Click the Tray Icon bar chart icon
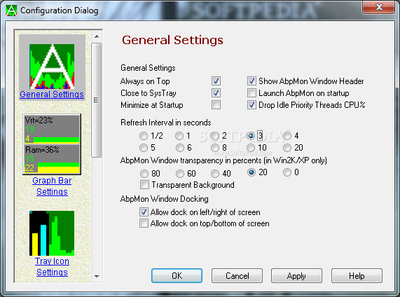 pyautogui.click(x=52, y=233)
